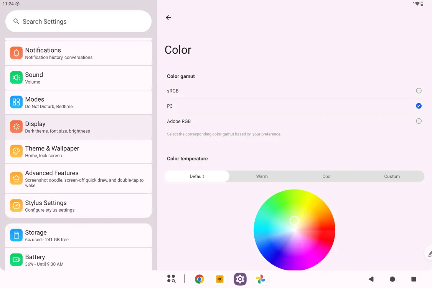Open Display settings
Viewport: 432px width, 288px height.
pos(78,127)
